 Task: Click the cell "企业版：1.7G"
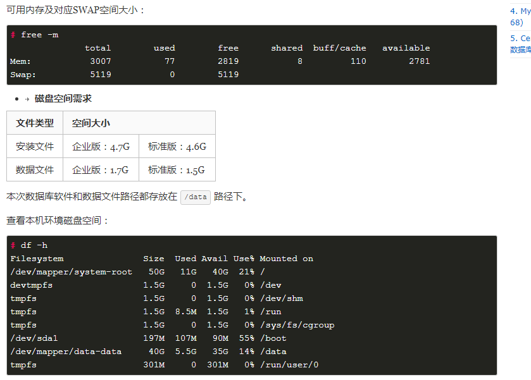[100, 170]
